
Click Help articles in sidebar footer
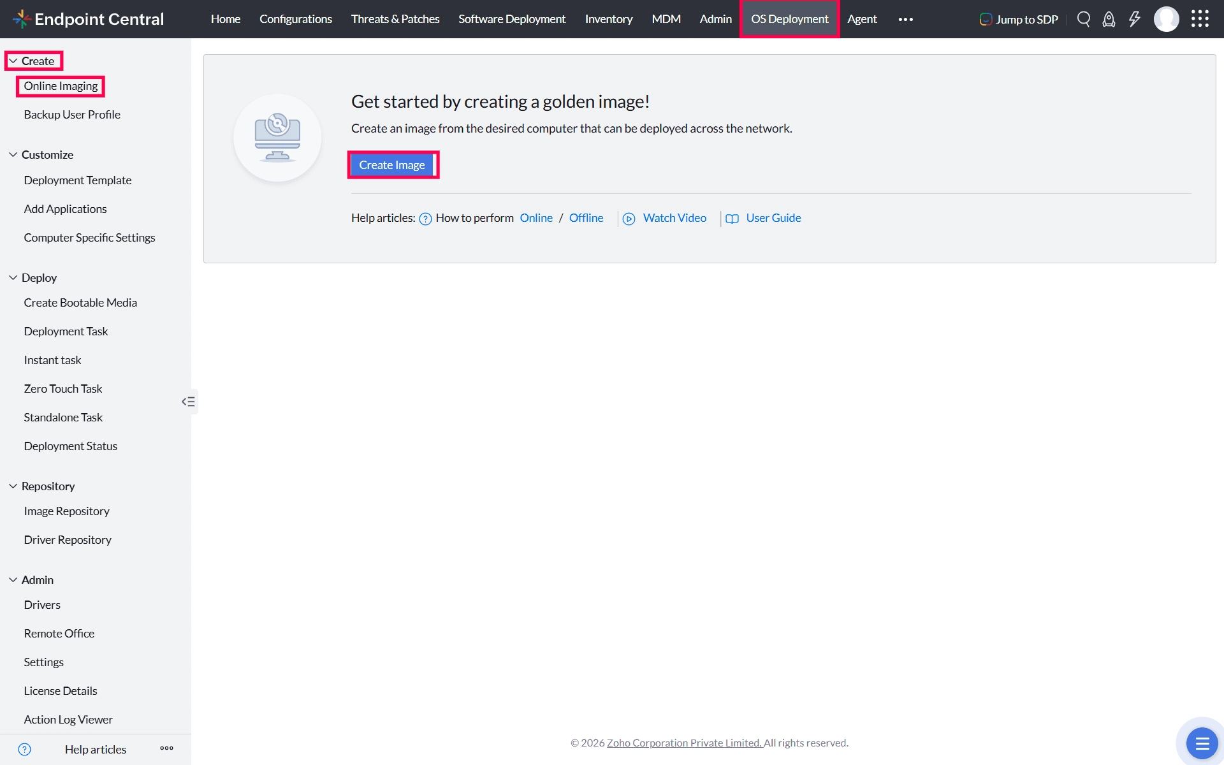96,750
